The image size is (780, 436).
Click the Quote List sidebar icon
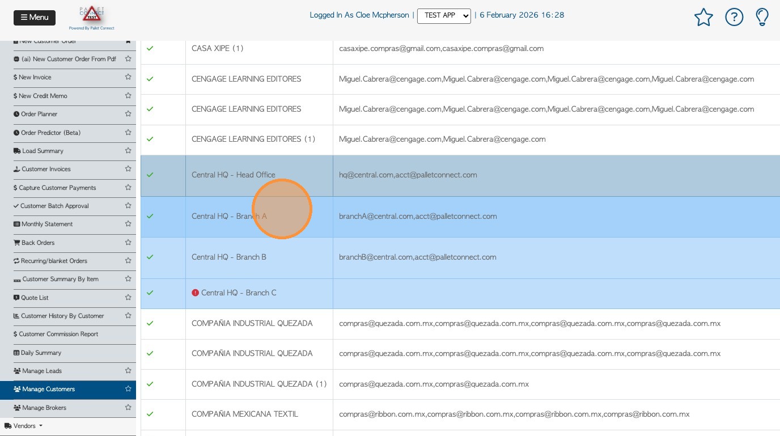[x=16, y=298]
